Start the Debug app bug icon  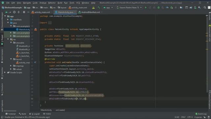(159, 8)
